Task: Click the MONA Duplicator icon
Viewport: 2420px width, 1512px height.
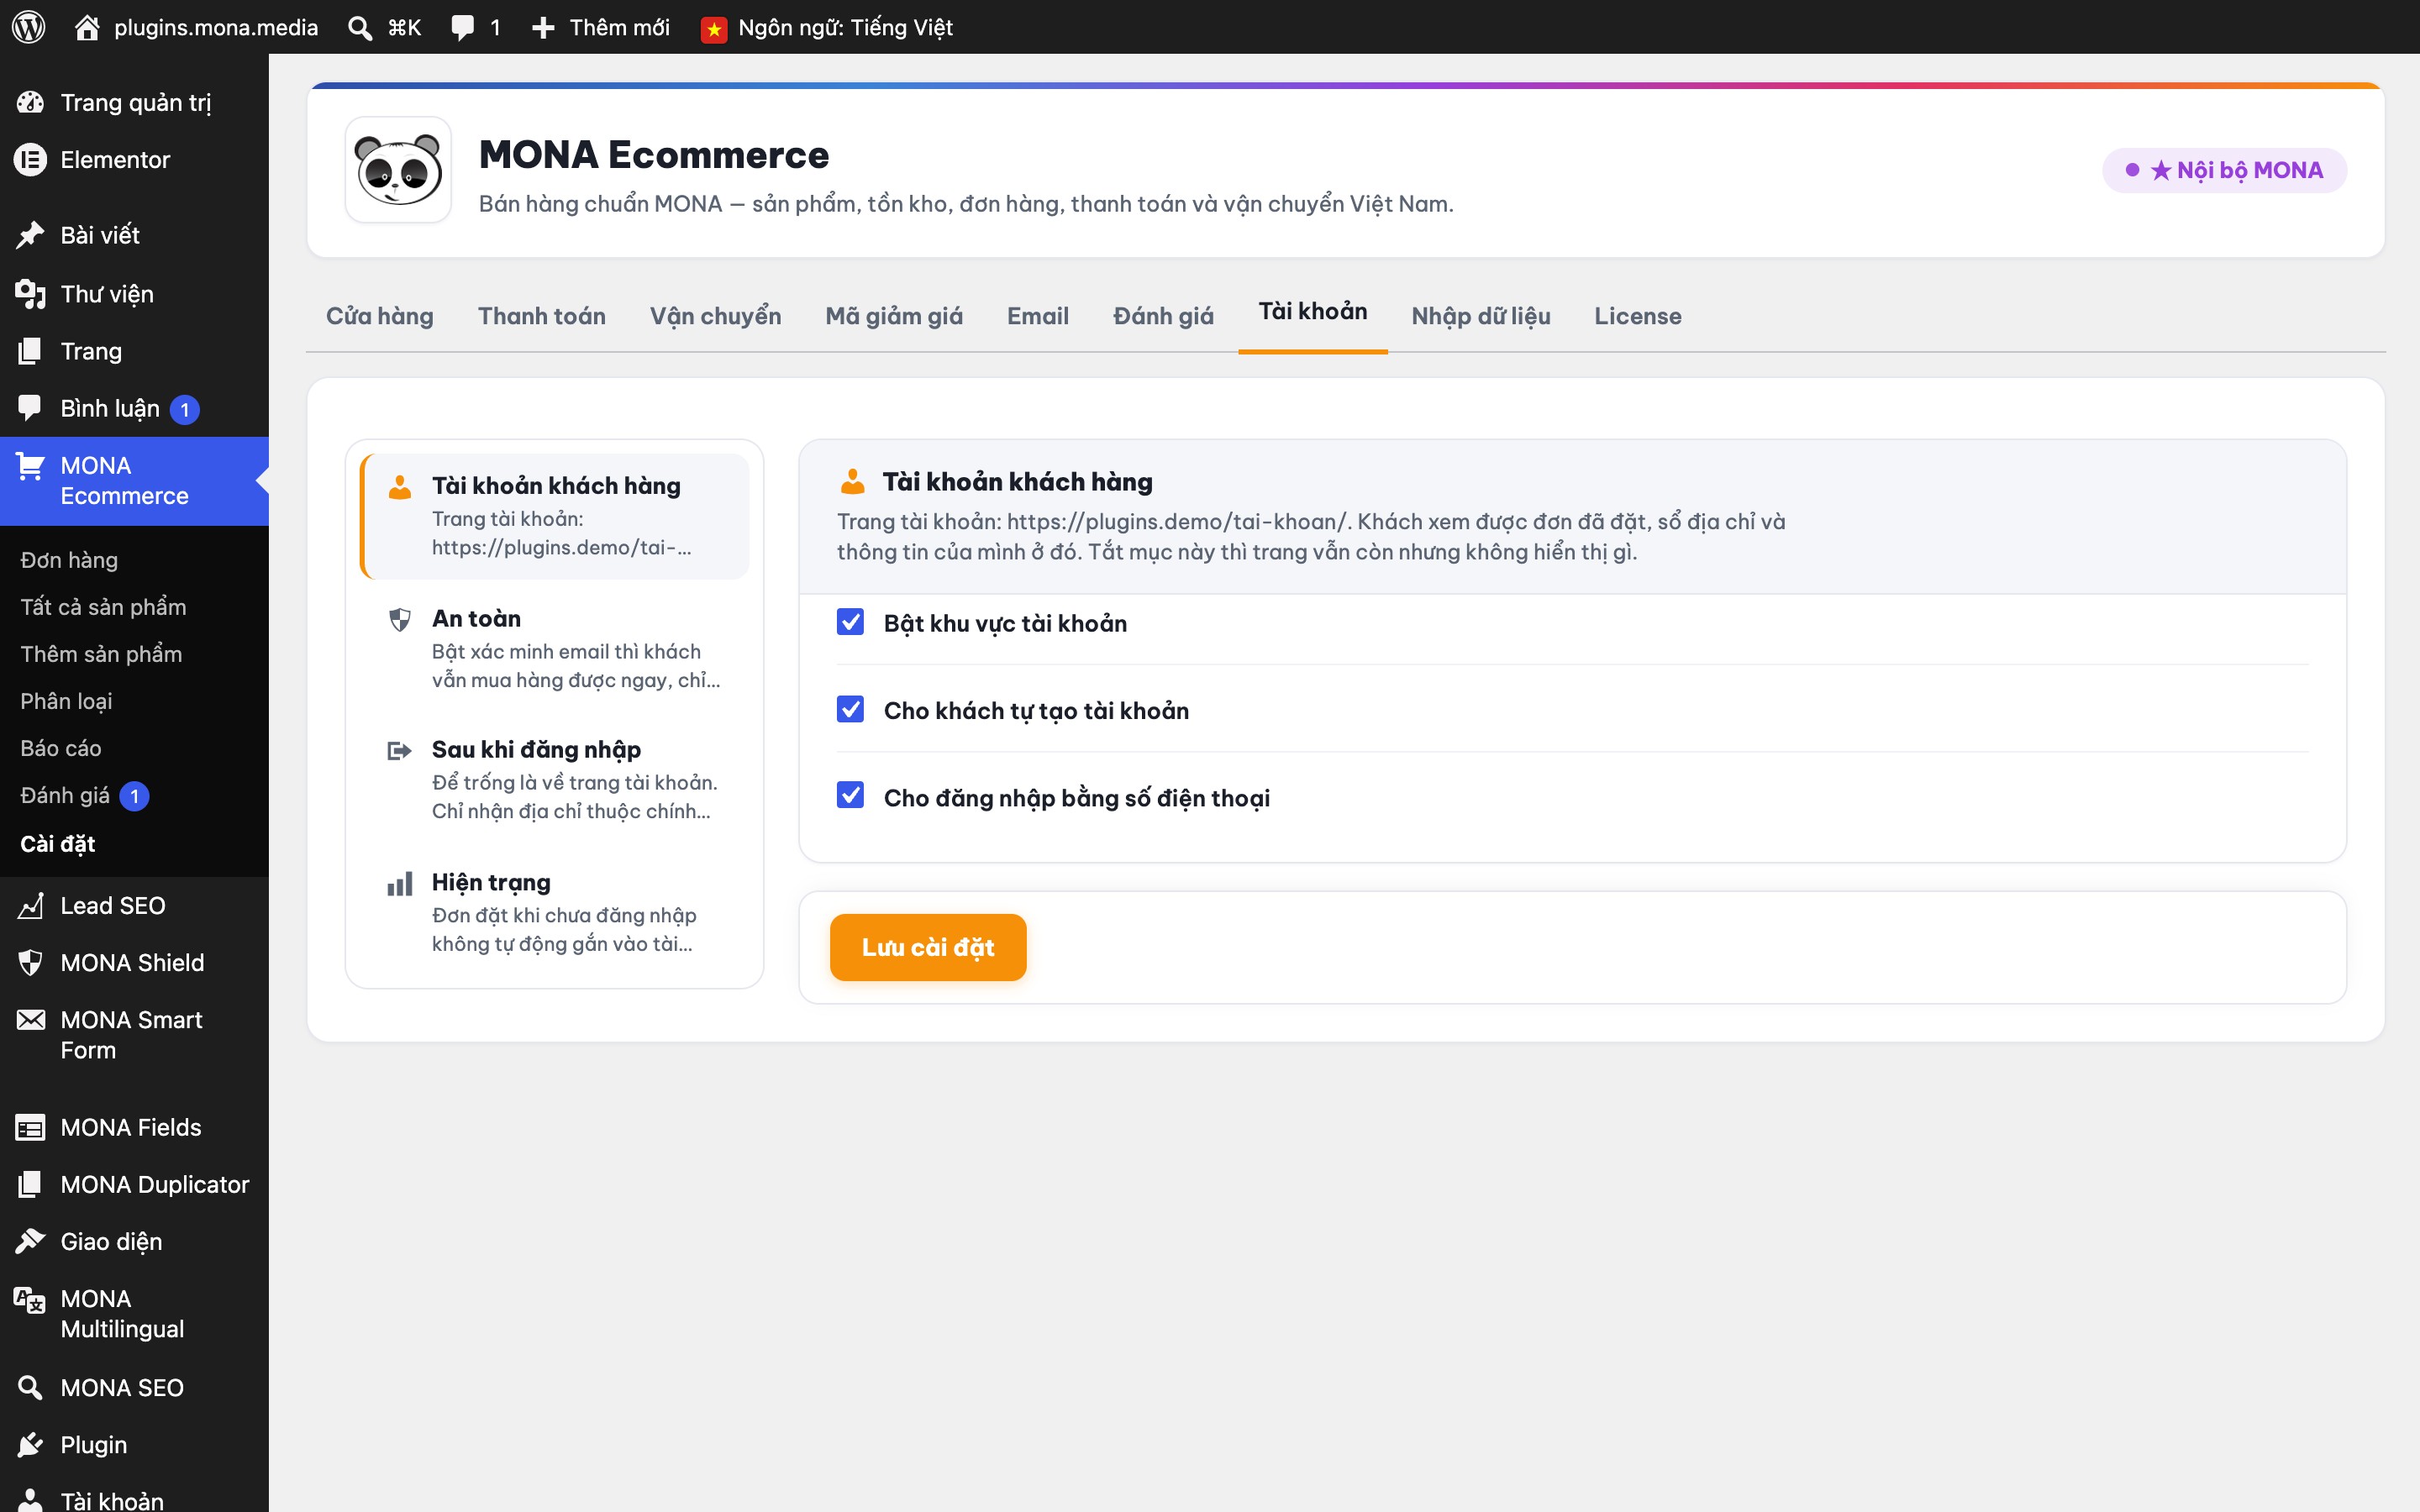Action: click(30, 1185)
